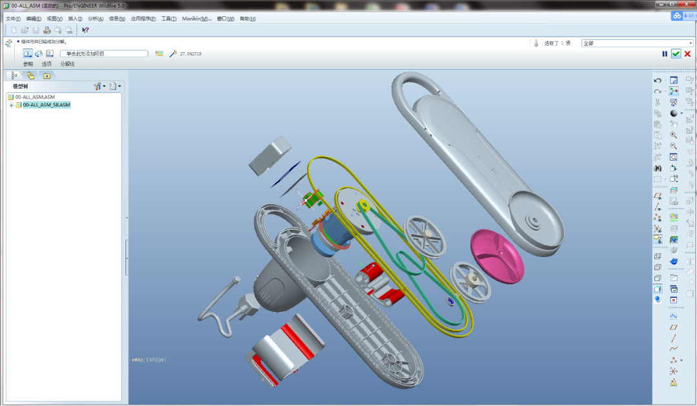Image resolution: width=697 pixels, height=406 pixels.
Task: Toggle the magic wand icon beside 27.042719
Action: pyautogui.click(x=173, y=54)
